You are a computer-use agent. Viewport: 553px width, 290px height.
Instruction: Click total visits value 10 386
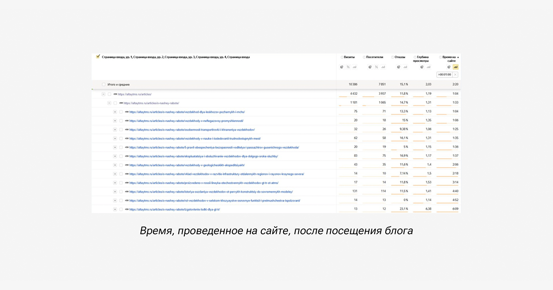tap(353, 85)
